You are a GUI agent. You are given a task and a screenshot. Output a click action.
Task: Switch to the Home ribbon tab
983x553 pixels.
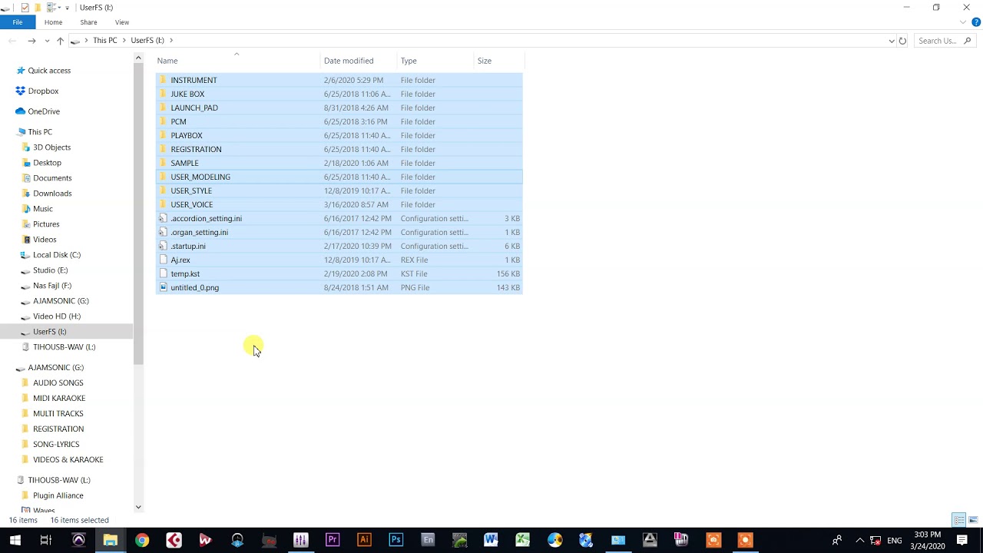click(x=53, y=22)
